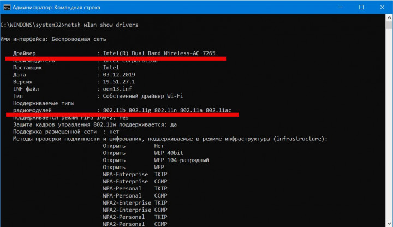
Task: Click the vertical scrollbar thumb
Action: point(389,25)
